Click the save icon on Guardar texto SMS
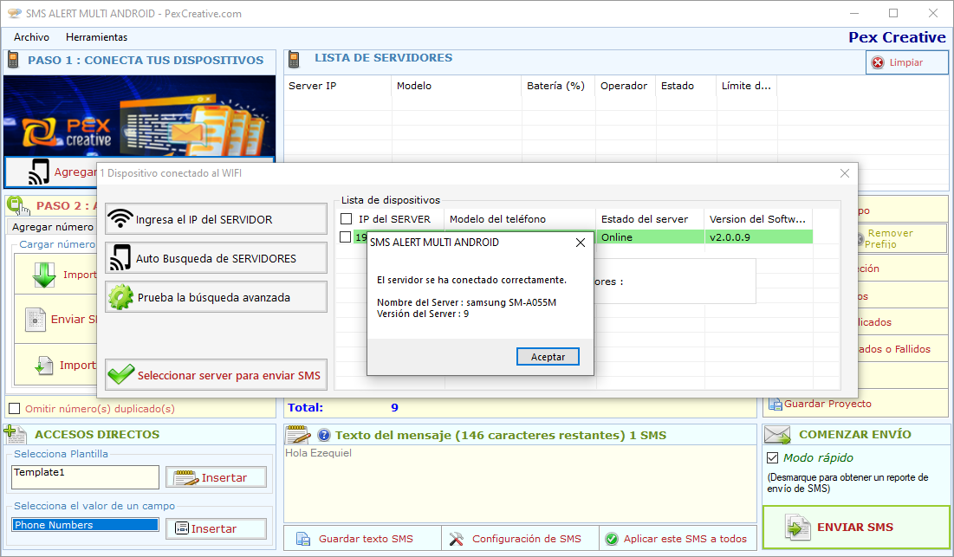 (x=303, y=539)
